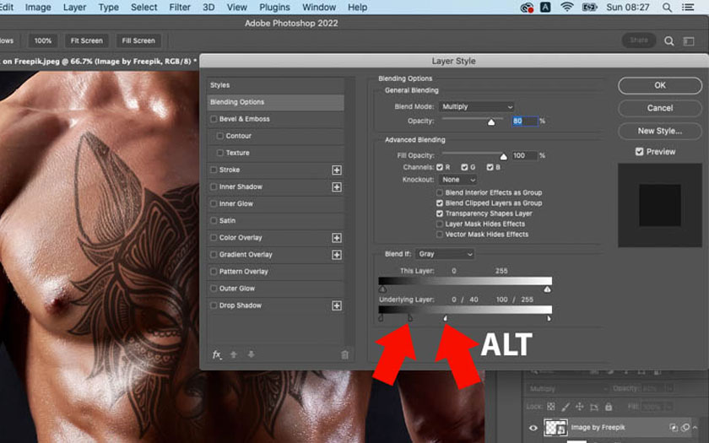The image size is (709, 443).
Task: Click the New Style button
Action: pos(660,131)
